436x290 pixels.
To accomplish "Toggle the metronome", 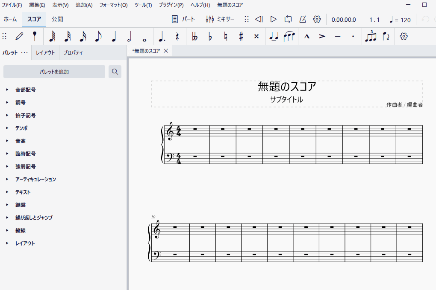I will [303, 19].
